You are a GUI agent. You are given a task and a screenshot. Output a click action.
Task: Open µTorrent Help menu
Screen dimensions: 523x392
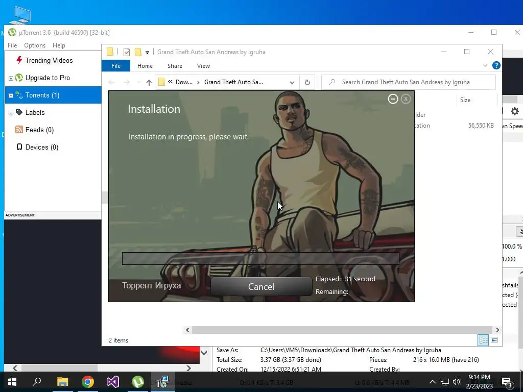tap(59, 45)
